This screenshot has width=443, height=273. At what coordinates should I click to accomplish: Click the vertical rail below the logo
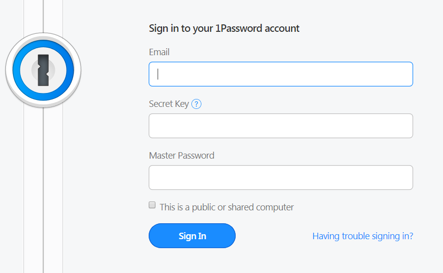[x=43, y=190]
